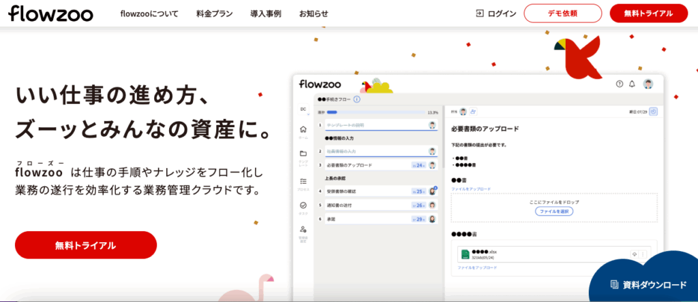Click the large 無料トライアル button below the headline
The height and width of the screenshot is (302, 698).
pos(86,245)
